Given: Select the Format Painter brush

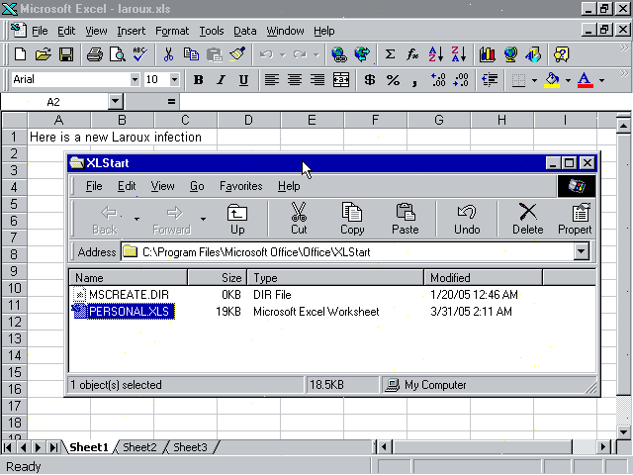Looking at the screenshot, I should [x=237, y=54].
